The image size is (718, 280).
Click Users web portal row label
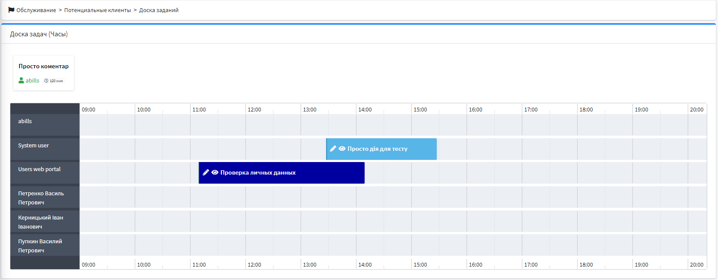tap(39, 169)
